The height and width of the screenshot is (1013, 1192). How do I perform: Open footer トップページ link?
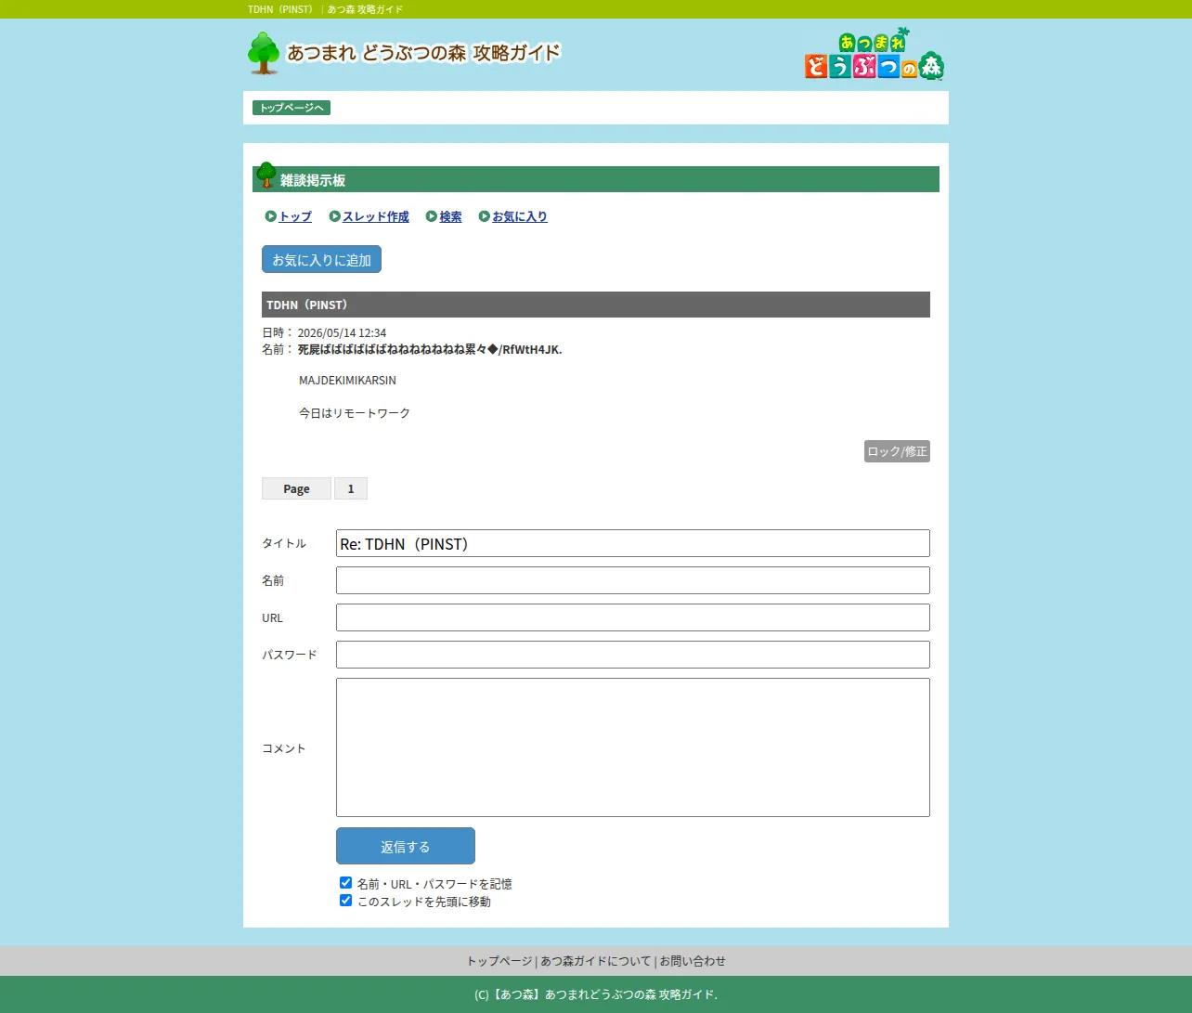(x=499, y=961)
